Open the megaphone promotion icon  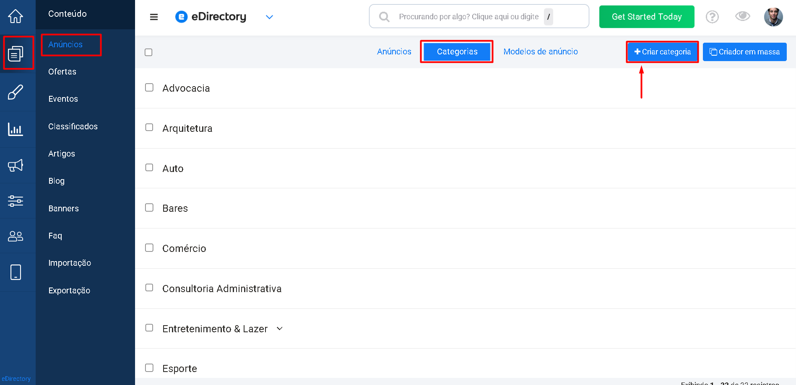(16, 165)
